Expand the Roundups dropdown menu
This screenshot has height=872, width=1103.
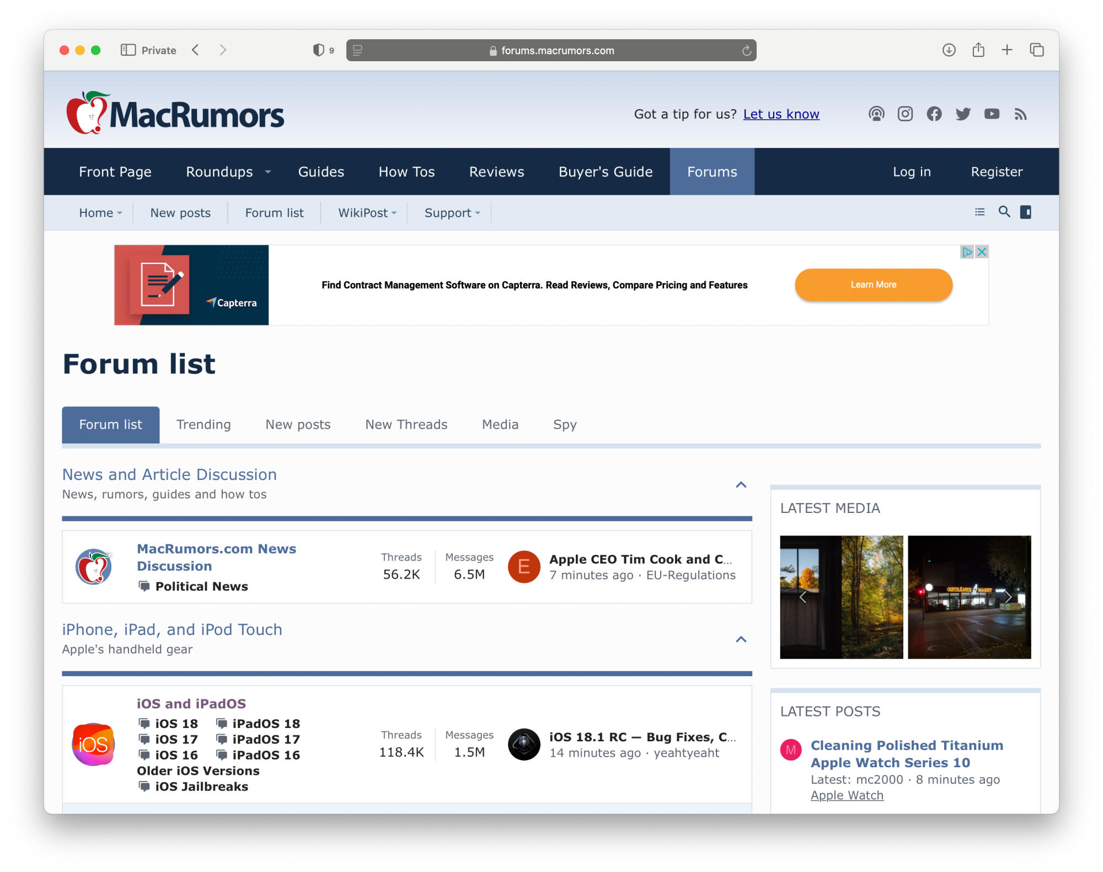click(267, 172)
